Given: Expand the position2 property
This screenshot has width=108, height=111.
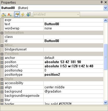Looking at the screenshot, I should (x=2, y=67).
